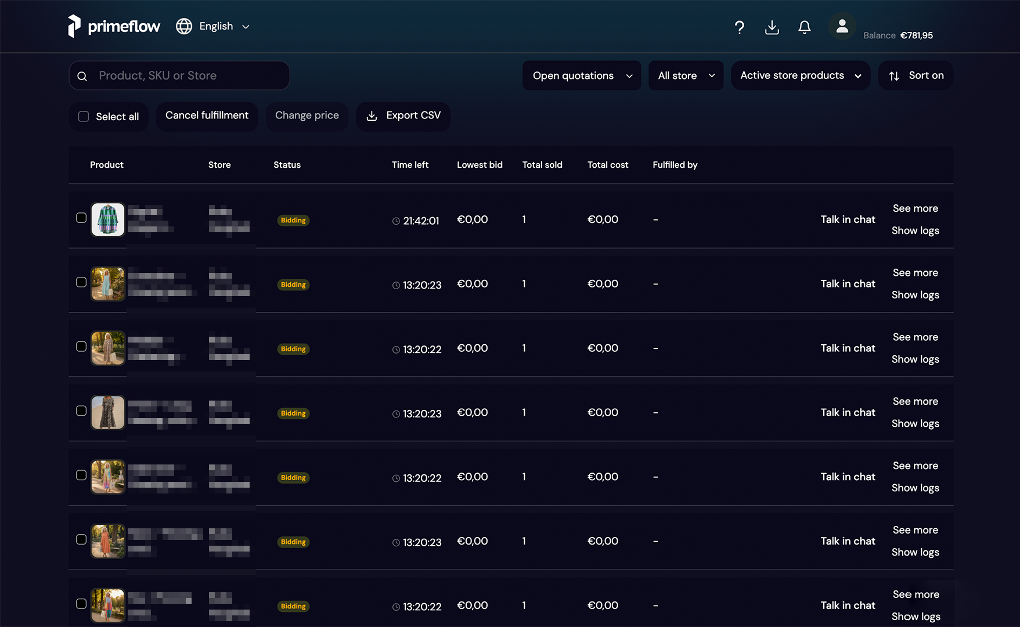Click Show logs in first row

click(x=915, y=231)
